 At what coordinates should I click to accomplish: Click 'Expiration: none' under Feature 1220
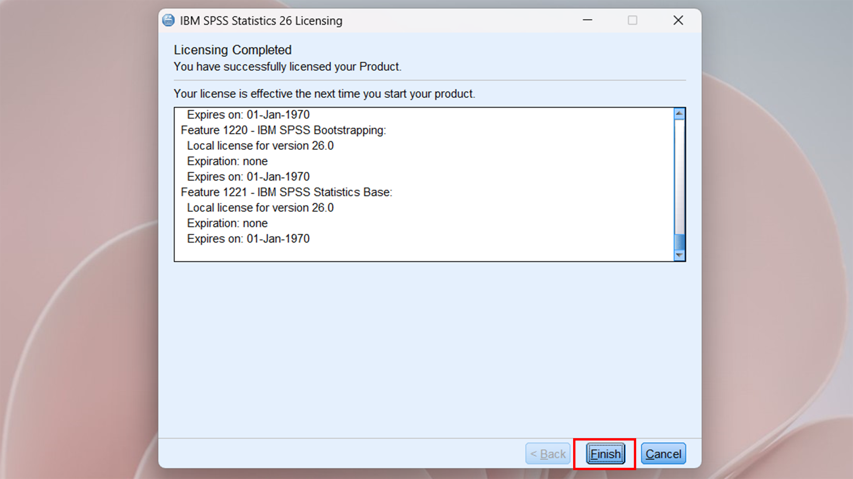tap(227, 161)
